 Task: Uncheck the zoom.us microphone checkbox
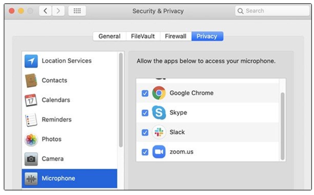tap(145, 152)
